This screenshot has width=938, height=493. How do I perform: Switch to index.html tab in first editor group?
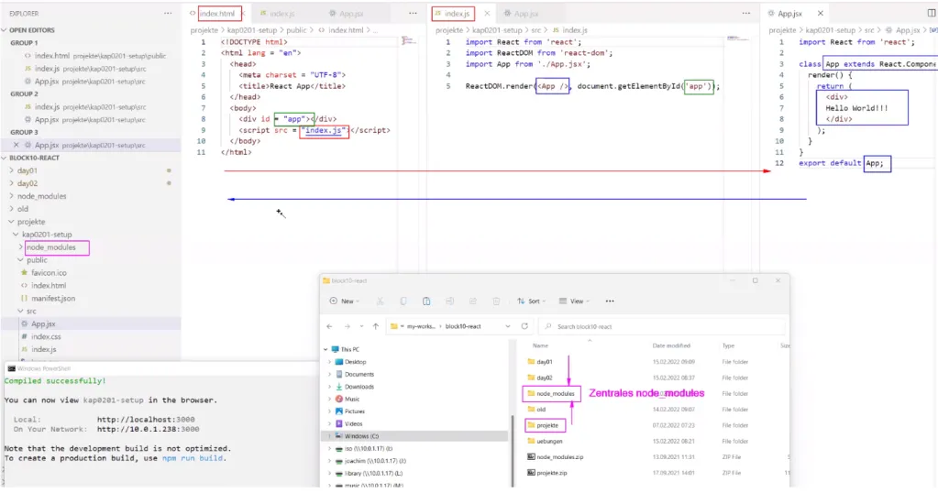tap(217, 13)
